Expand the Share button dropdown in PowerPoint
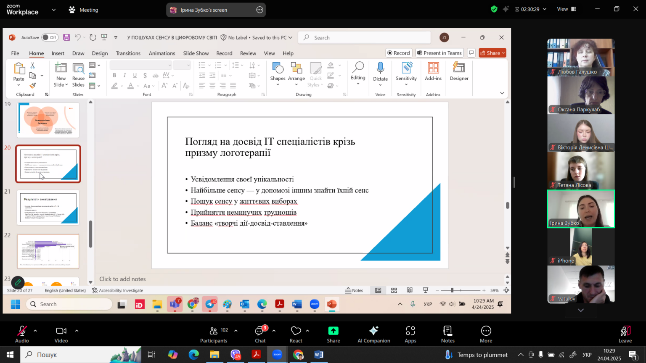This screenshot has width=646, height=363. coord(503,53)
